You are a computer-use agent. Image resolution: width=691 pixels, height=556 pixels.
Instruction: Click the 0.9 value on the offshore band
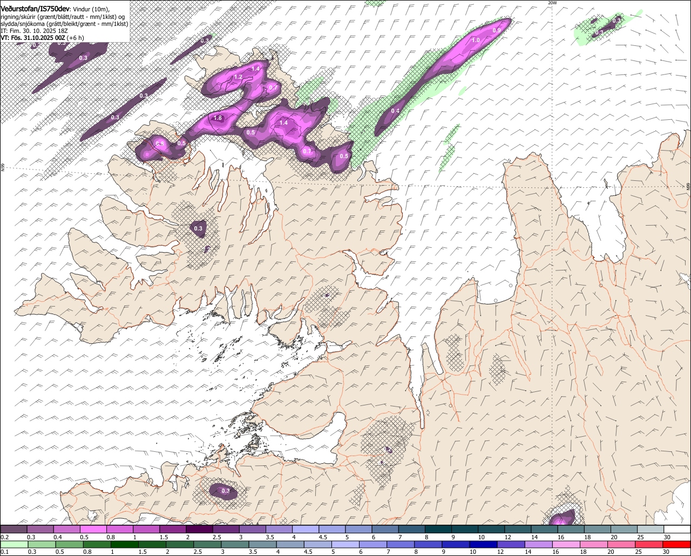click(497, 30)
